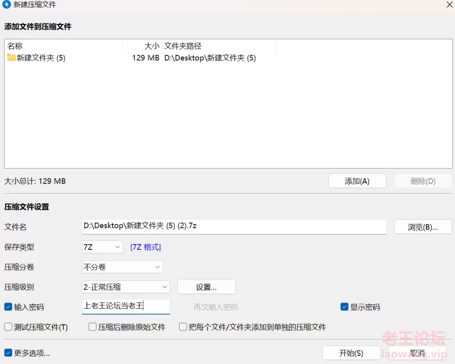Click the 文件名 path input field
455x364 pixels.
click(234, 227)
